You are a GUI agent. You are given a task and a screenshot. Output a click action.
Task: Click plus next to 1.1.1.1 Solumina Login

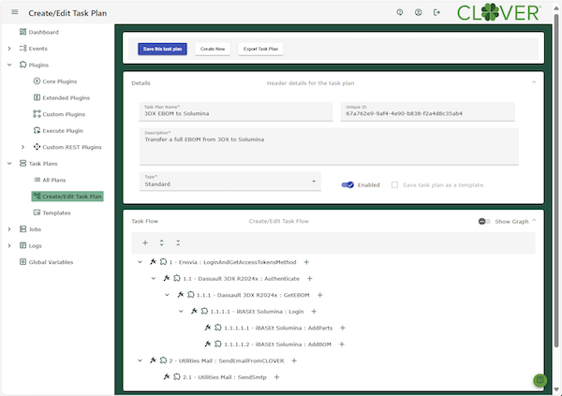314,312
